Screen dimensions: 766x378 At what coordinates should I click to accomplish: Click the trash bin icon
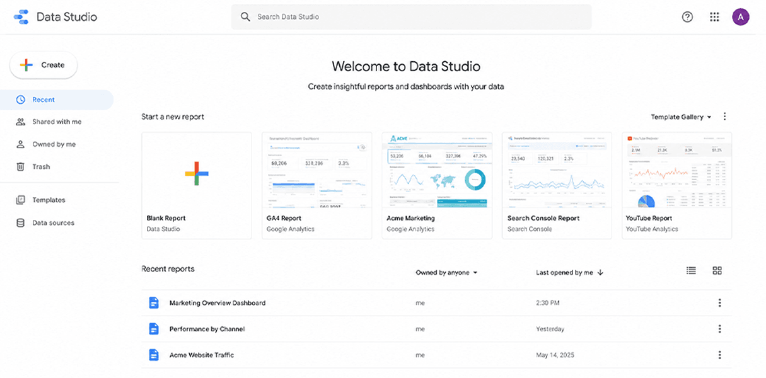tap(20, 166)
